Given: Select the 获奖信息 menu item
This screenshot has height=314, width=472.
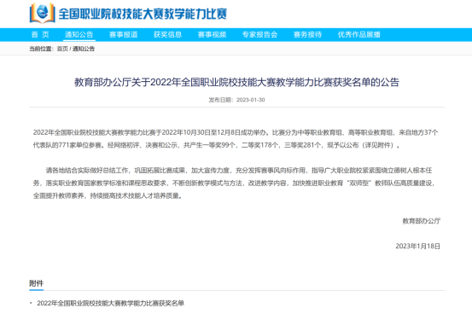Looking at the screenshot, I should tap(167, 35).
